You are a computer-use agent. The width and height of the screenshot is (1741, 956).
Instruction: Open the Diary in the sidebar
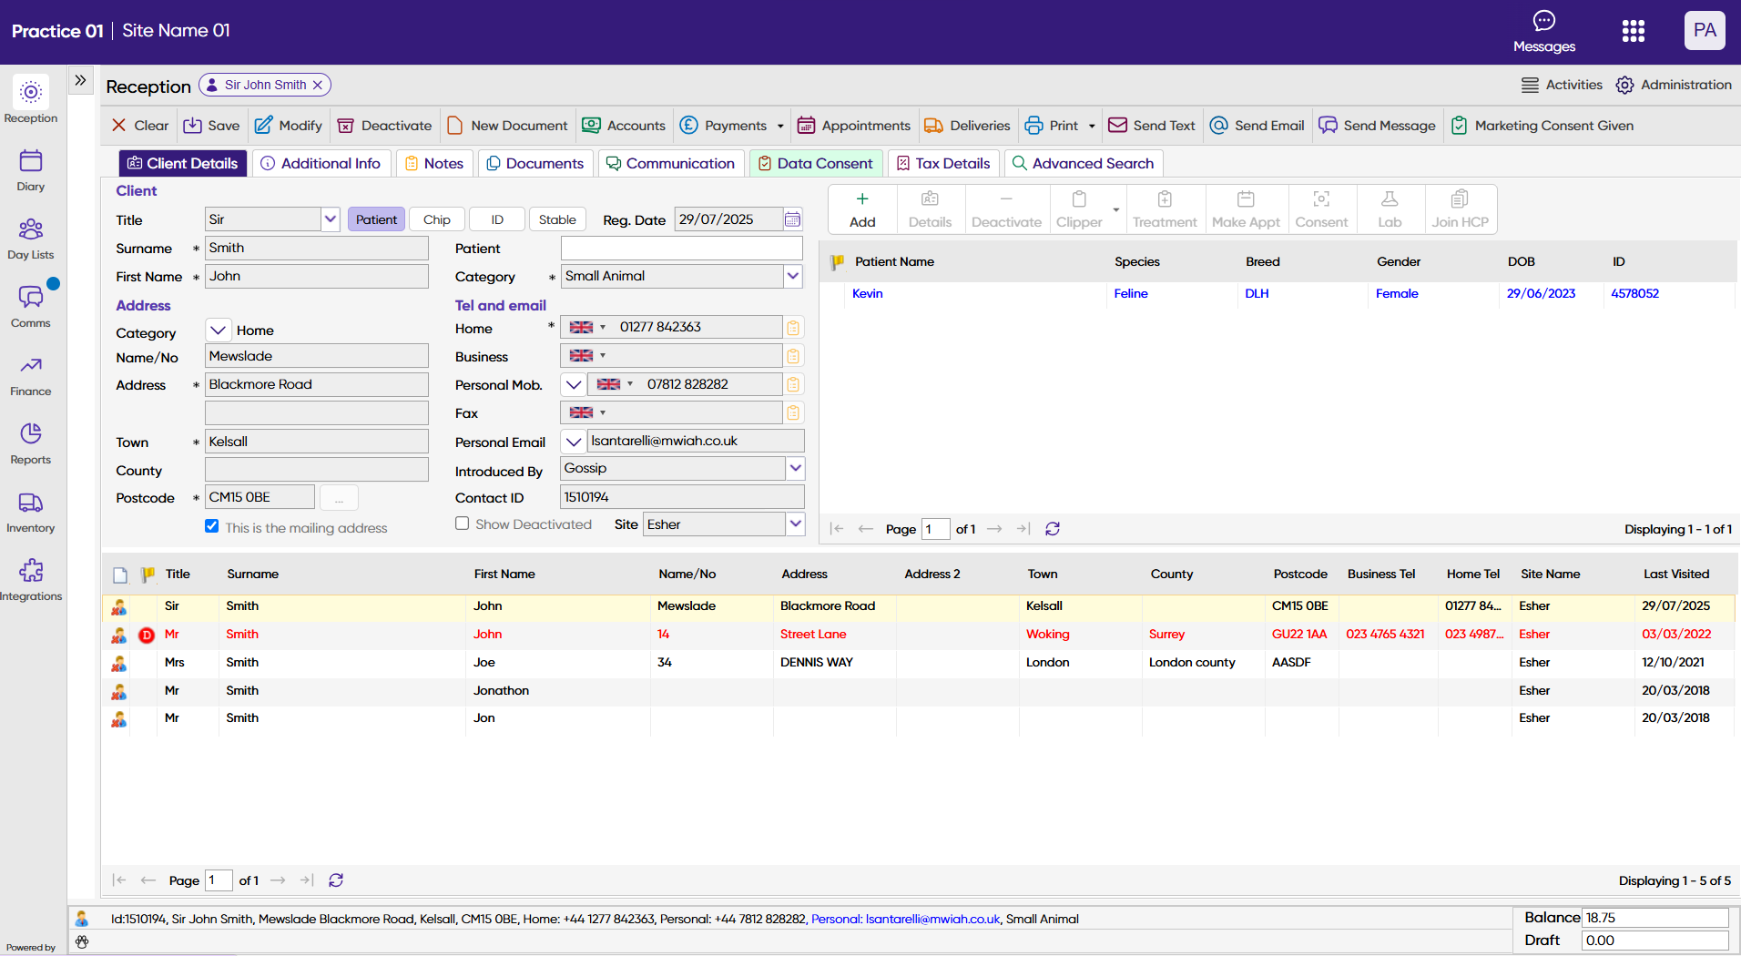pos(30,170)
